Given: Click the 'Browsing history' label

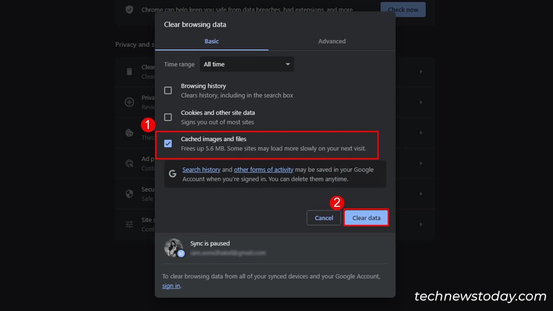Looking at the screenshot, I should [203, 86].
